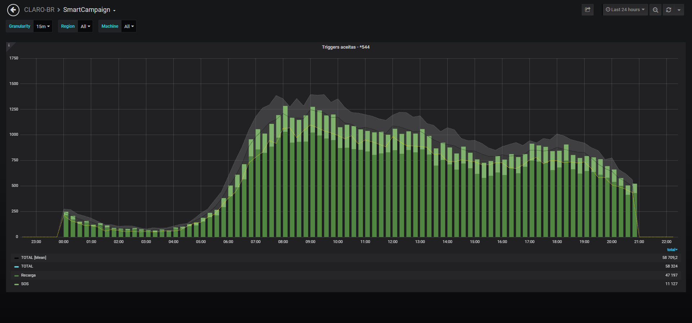Screen dimensions: 692x323
Task: Open the Machine All dropdown
Action: click(129, 26)
